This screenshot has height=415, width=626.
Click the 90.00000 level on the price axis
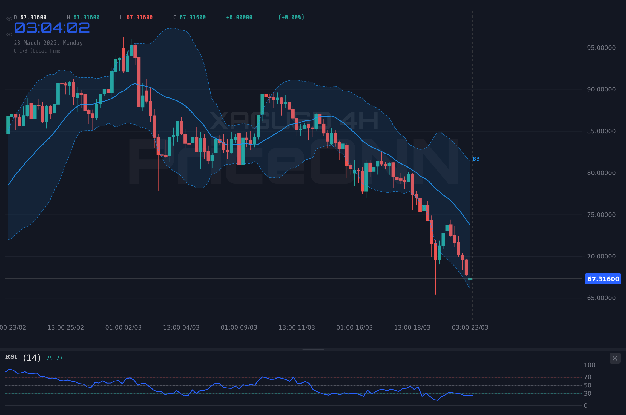601,89
